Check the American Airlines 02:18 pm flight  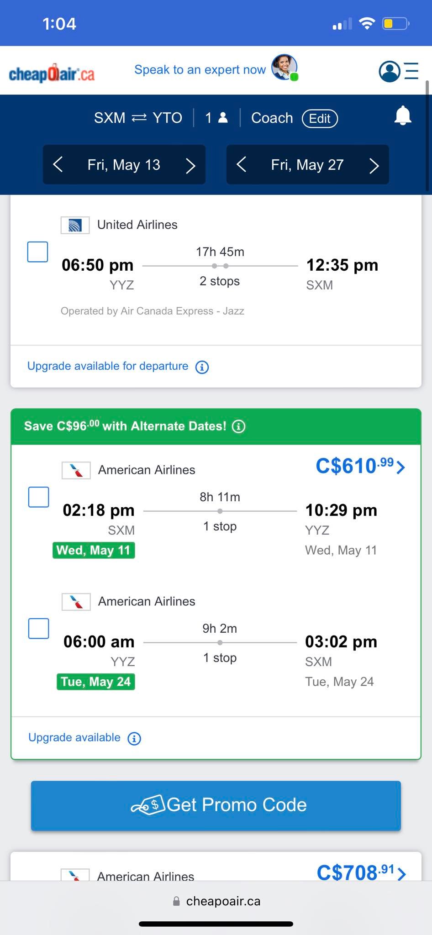pyautogui.click(x=39, y=497)
